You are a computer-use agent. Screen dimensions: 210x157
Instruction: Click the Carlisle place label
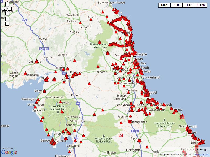tap(67, 81)
